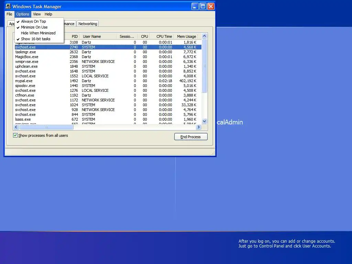Click the Task Manager title bar icon
352x264 pixels.
tap(8, 6)
